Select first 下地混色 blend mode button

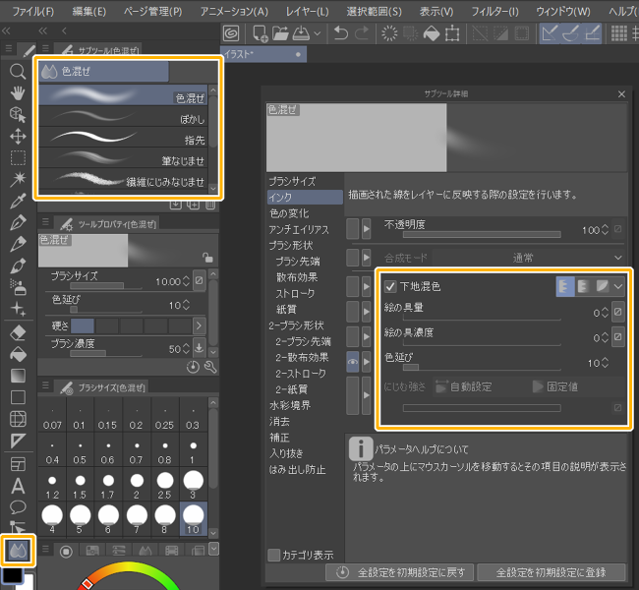(565, 286)
